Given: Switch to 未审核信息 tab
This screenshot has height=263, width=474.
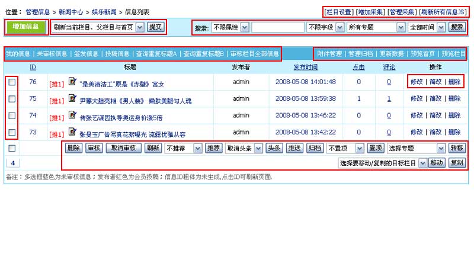Looking at the screenshot, I should pos(52,54).
